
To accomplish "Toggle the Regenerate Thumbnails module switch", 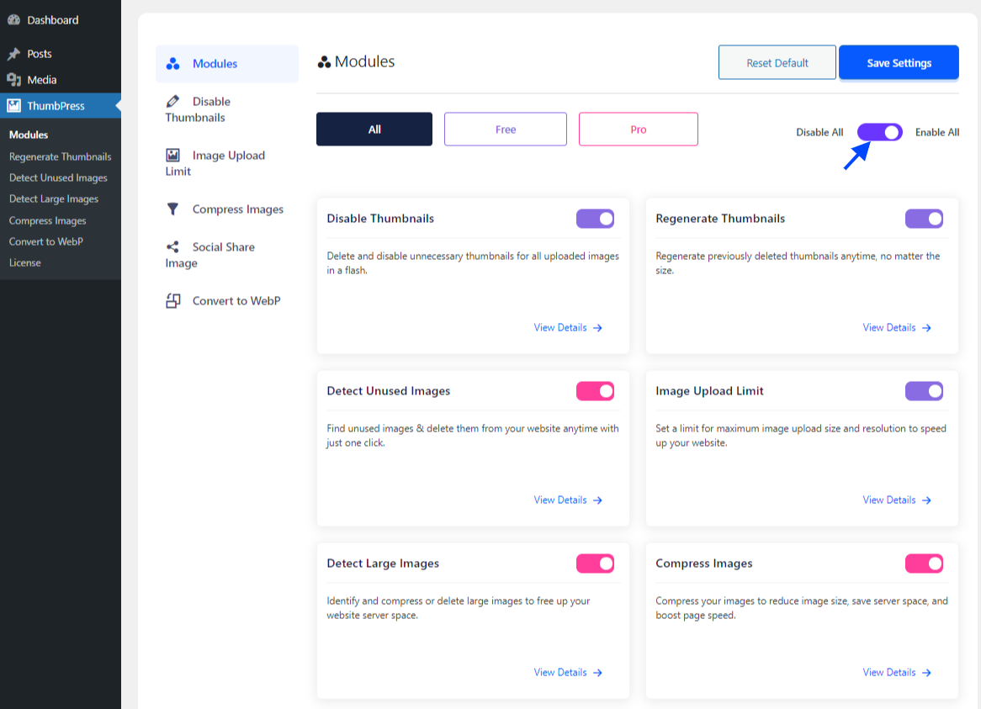I will click(924, 218).
